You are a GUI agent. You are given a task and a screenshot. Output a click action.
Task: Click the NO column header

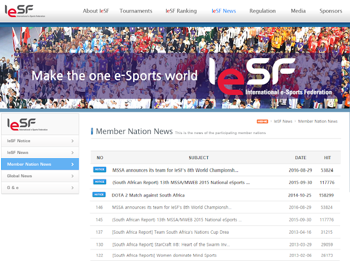click(x=100, y=158)
